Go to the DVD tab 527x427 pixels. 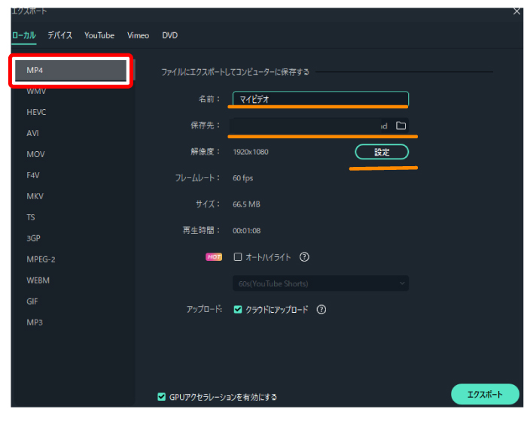tap(170, 35)
